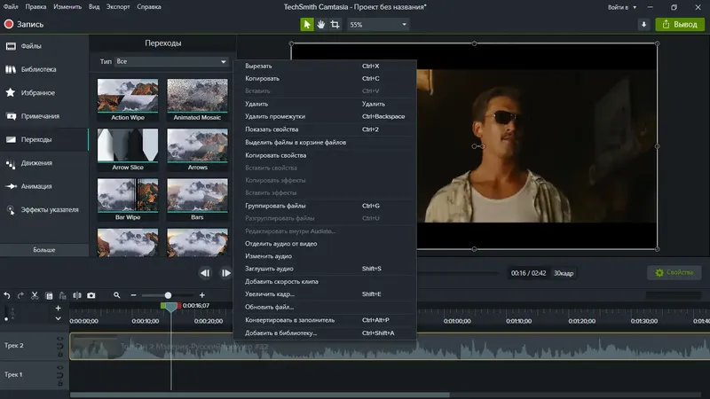Screen dimensions: 710x399
Task: Toggle visibility eye for Трек 1
Action: [60, 370]
